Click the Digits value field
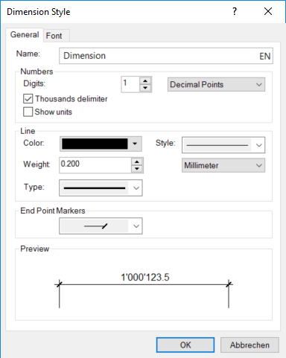 [x=130, y=84]
